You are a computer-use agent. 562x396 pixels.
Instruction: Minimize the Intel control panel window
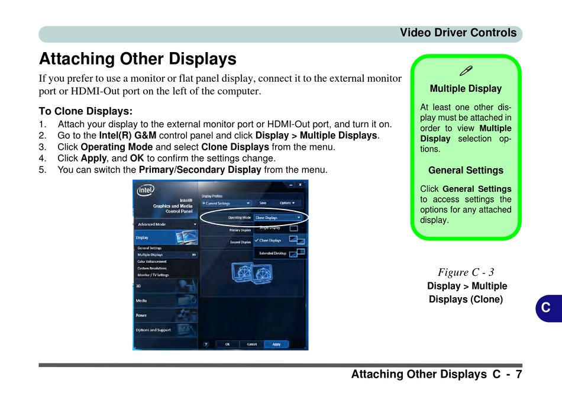(x=290, y=185)
